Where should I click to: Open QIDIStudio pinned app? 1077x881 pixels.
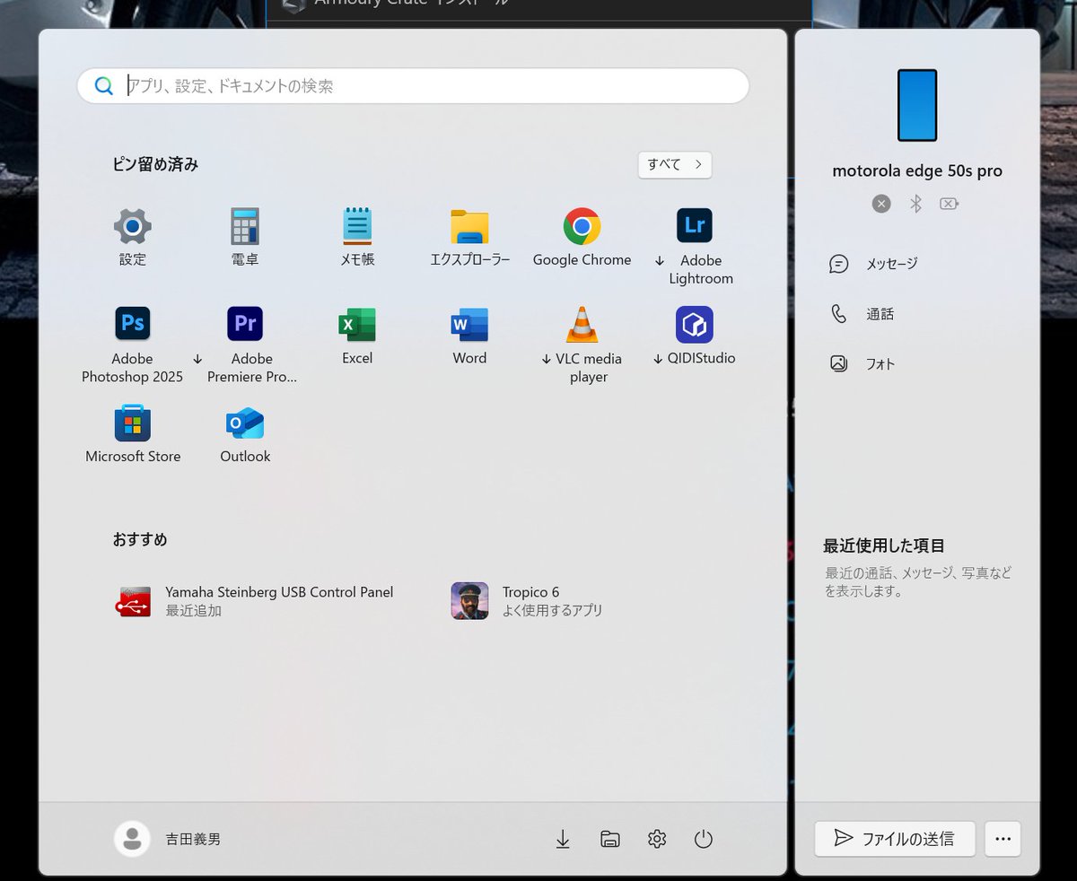click(694, 336)
